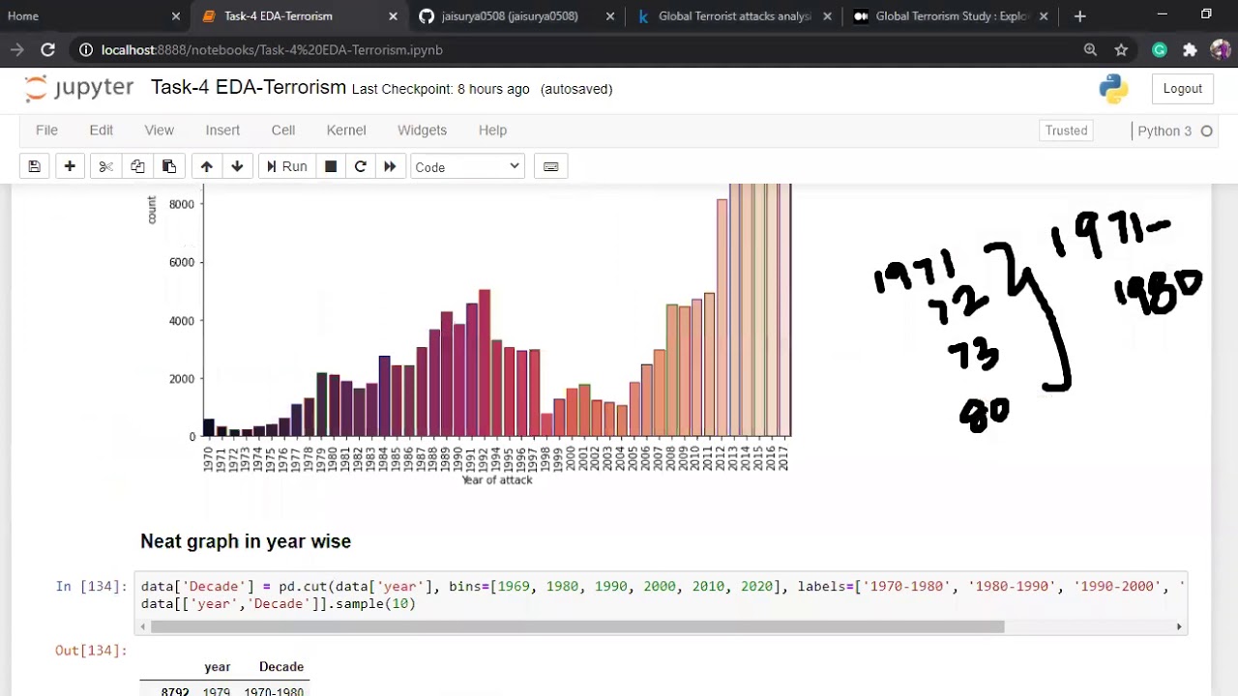This screenshot has height=696, width=1238.
Task: Click the 1992 bar in chart
Action: coord(485,362)
